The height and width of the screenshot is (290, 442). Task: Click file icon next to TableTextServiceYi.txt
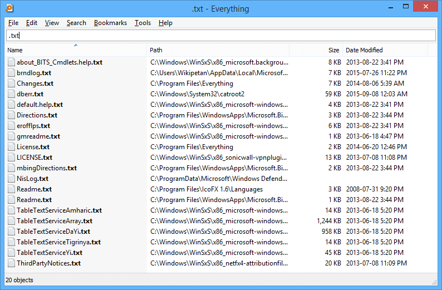(x=11, y=252)
